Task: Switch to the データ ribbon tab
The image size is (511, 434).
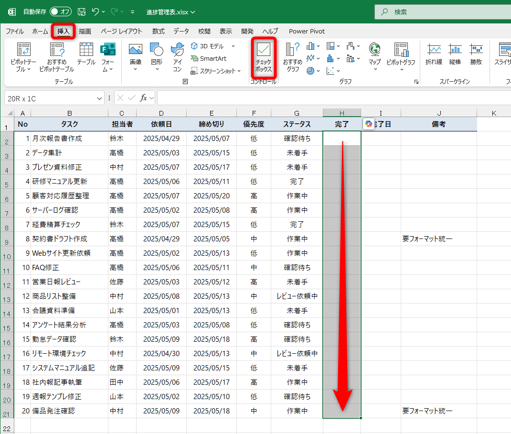Action: 182,31
